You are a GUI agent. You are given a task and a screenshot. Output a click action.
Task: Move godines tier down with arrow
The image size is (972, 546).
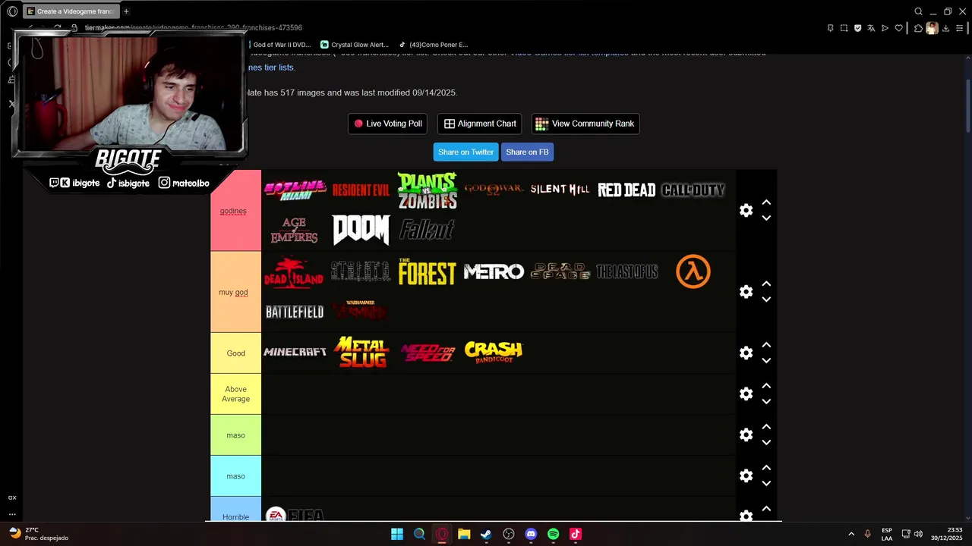(x=766, y=218)
